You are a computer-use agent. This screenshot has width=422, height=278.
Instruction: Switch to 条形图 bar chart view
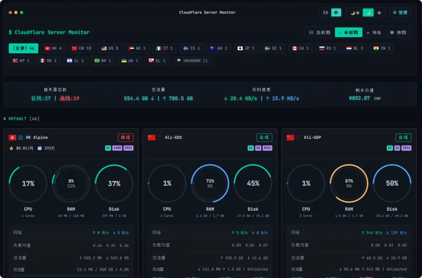pyautogui.click(x=320, y=32)
